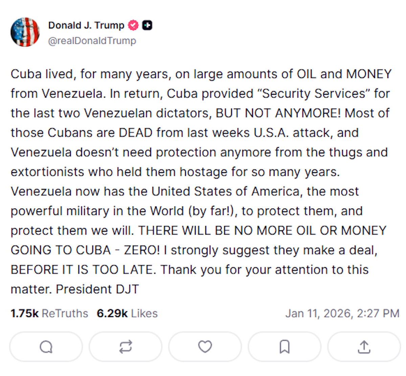View the 6.29k Likes list
Viewport: 406px width, 376px height.
[127, 313]
